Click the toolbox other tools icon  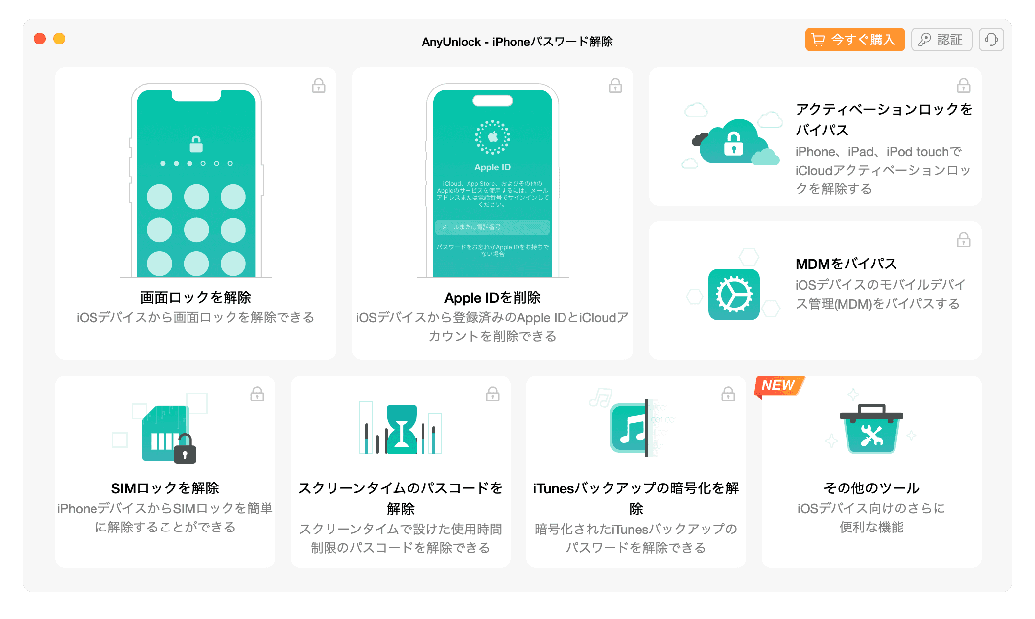coord(871,429)
